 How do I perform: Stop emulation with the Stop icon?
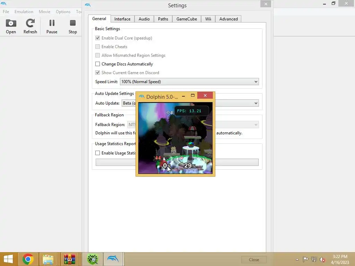click(73, 26)
